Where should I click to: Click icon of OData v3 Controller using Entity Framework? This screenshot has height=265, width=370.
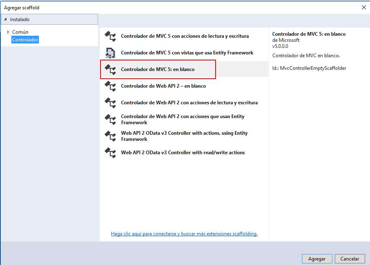point(111,136)
